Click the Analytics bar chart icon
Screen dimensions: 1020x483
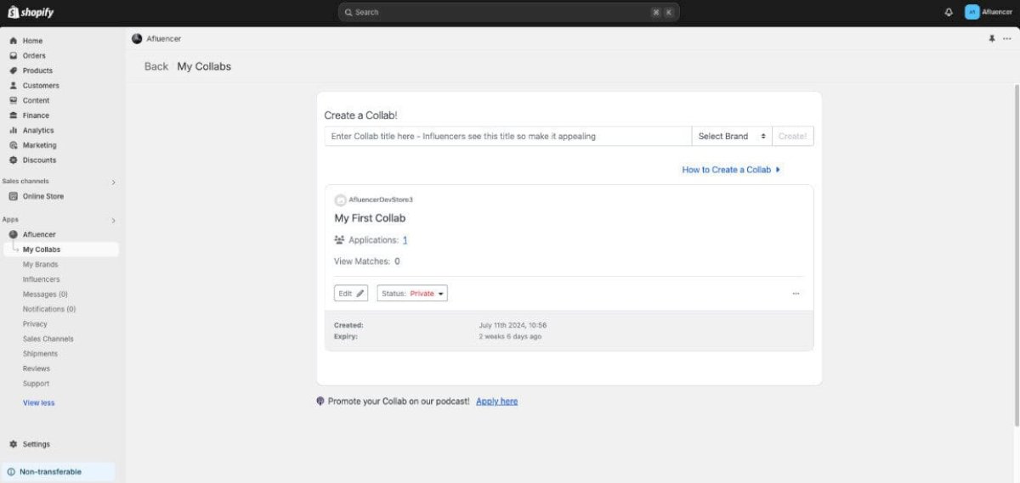point(13,130)
